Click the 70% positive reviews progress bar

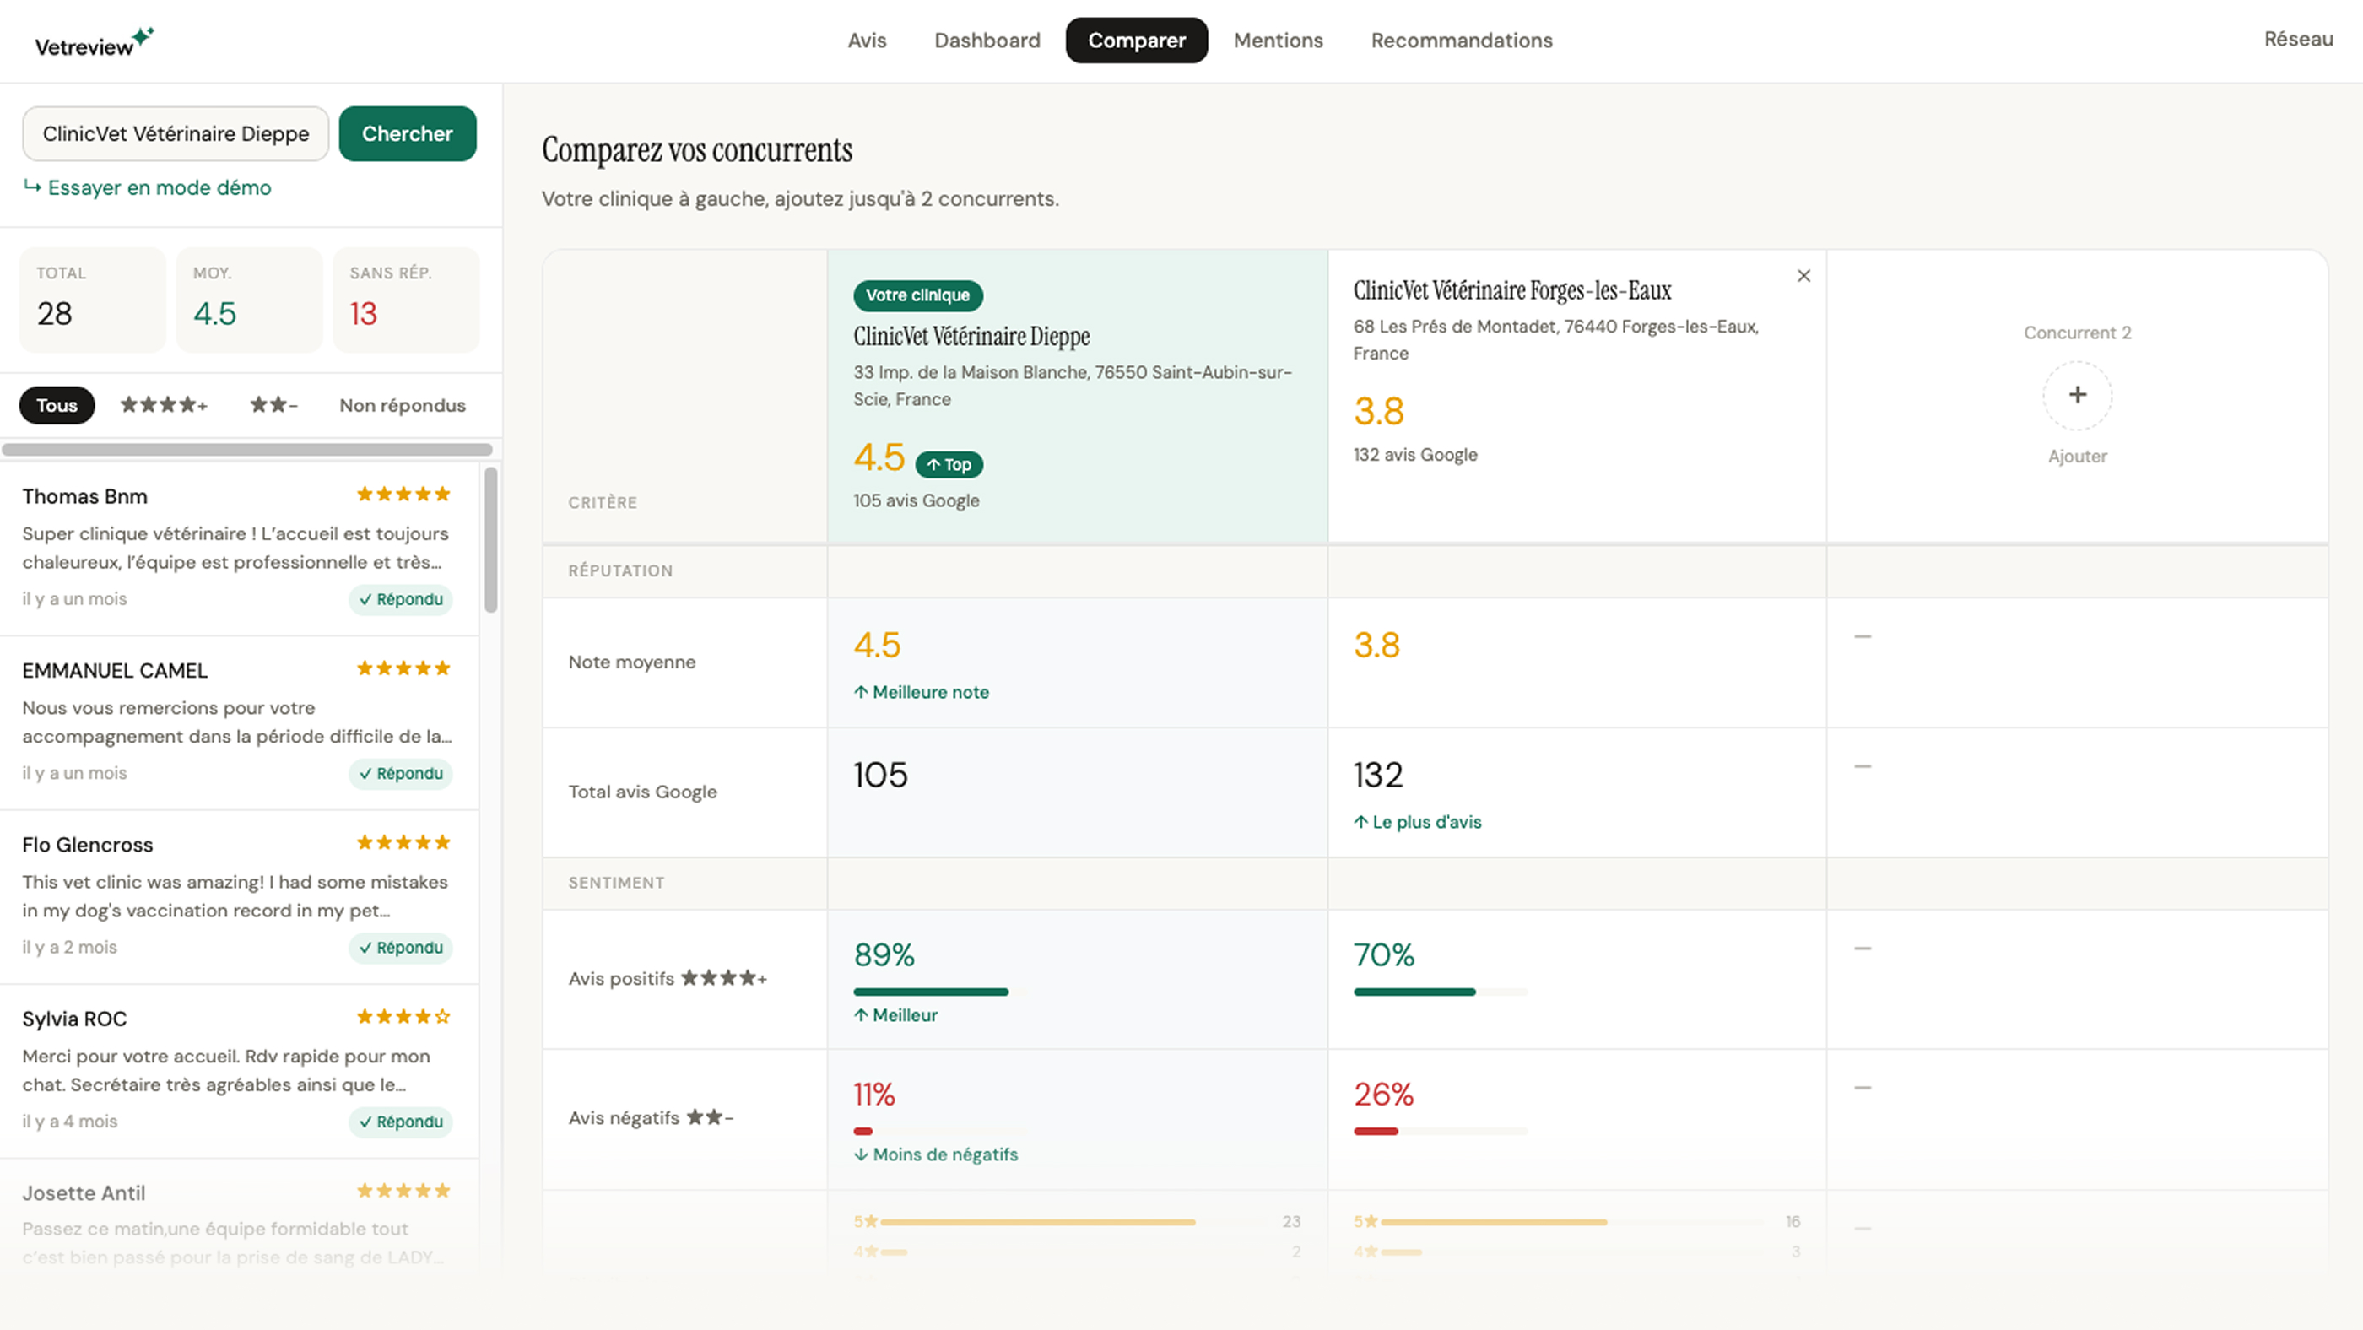point(1441,992)
